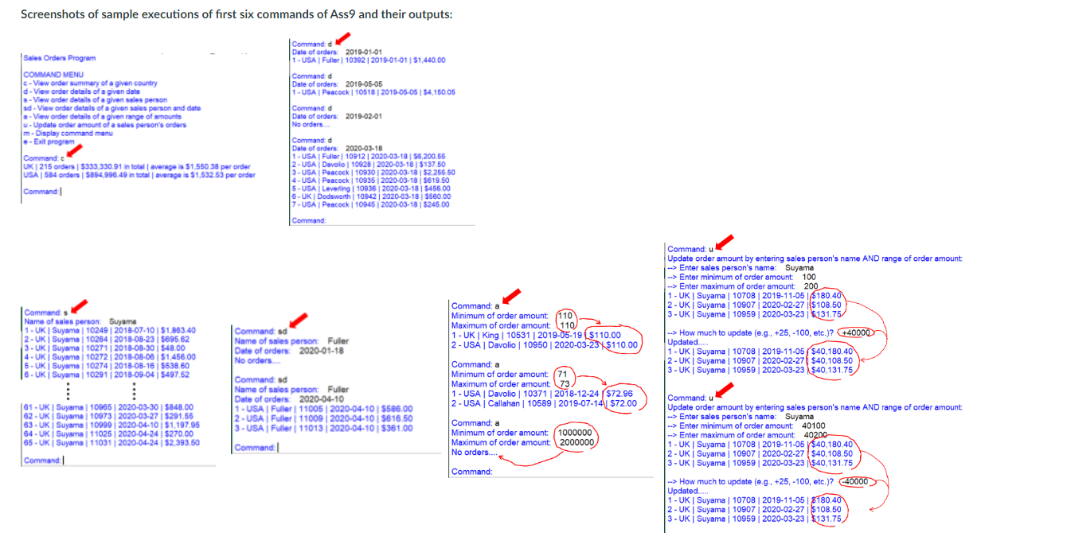Click the blank Command prompt with blinking cursor

click(44, 191)
